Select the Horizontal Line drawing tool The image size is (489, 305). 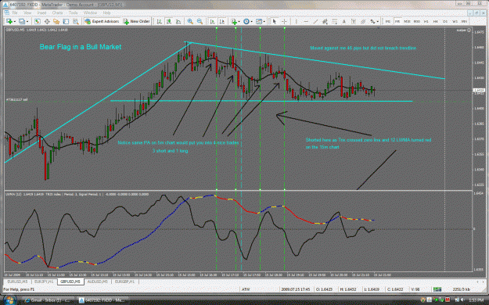pyautogui.click(x=306, y=21)
